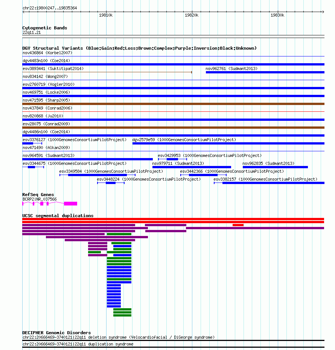The image size is (335, 350).
Task: Click the brown nsv471595 complex variant bar
Action: click(x=173, y=104)
